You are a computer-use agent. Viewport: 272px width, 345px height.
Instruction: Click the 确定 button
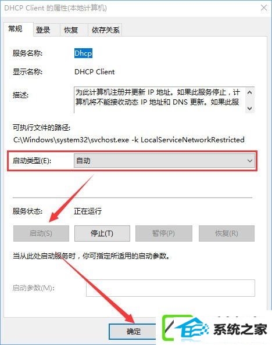[x=133, y=332]
